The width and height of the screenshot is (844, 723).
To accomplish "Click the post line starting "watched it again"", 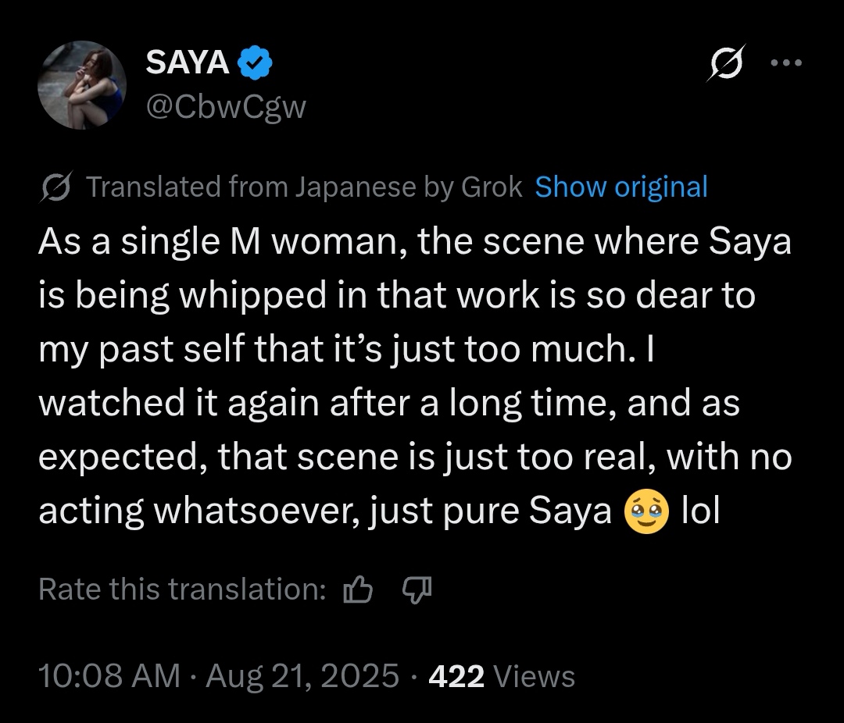I will tap(388, 404).
